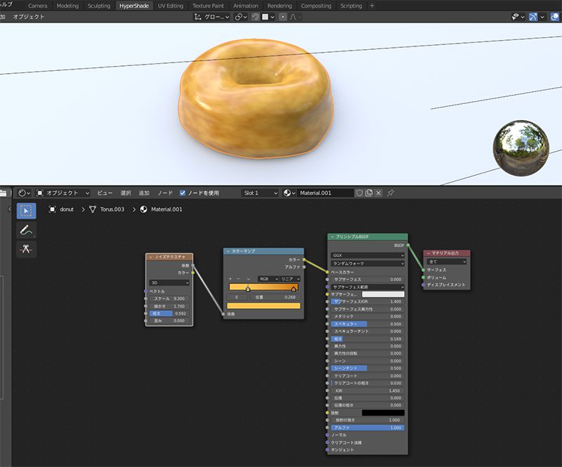Image resolution: width=562 pixels, height=467 pixels.
Task: Open the 3D dimensions dropdown in noise node
Action: point(169,282)
